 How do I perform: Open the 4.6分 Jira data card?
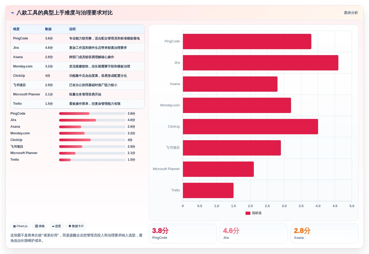(253, 233)
